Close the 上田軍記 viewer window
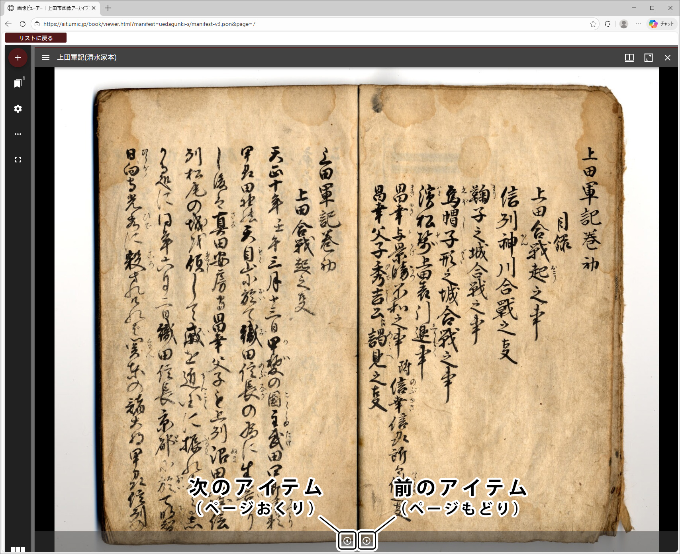 point(667,58)
